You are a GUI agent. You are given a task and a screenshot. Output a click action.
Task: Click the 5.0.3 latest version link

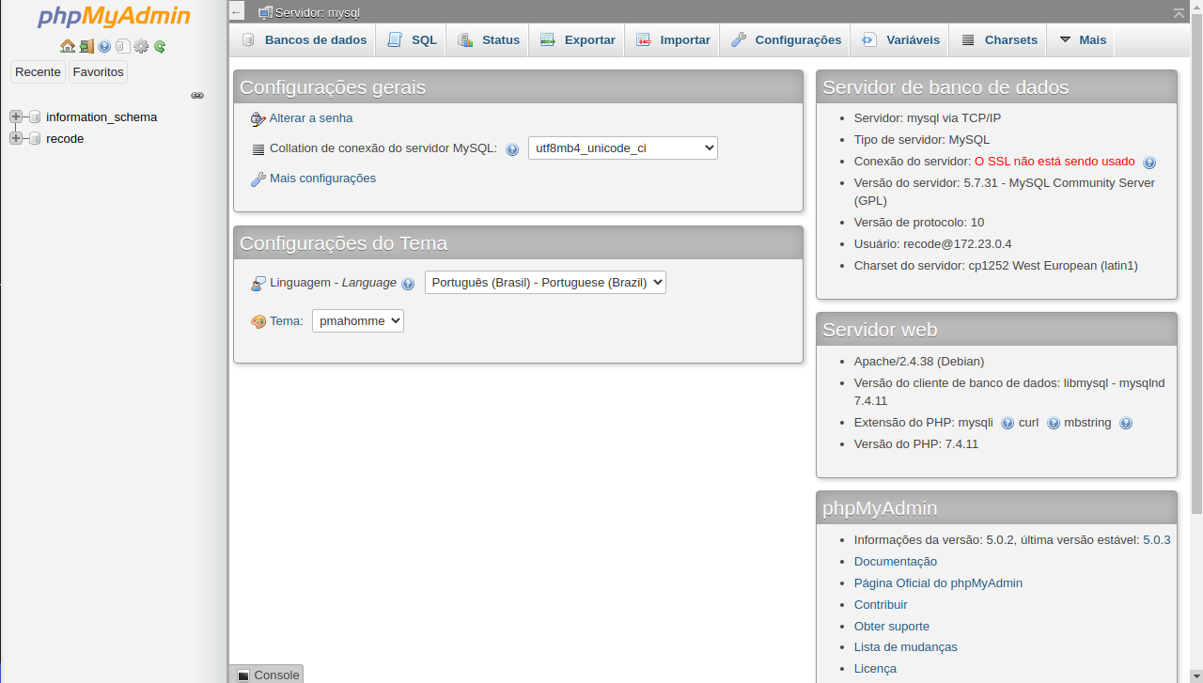tap(1156, 540)
